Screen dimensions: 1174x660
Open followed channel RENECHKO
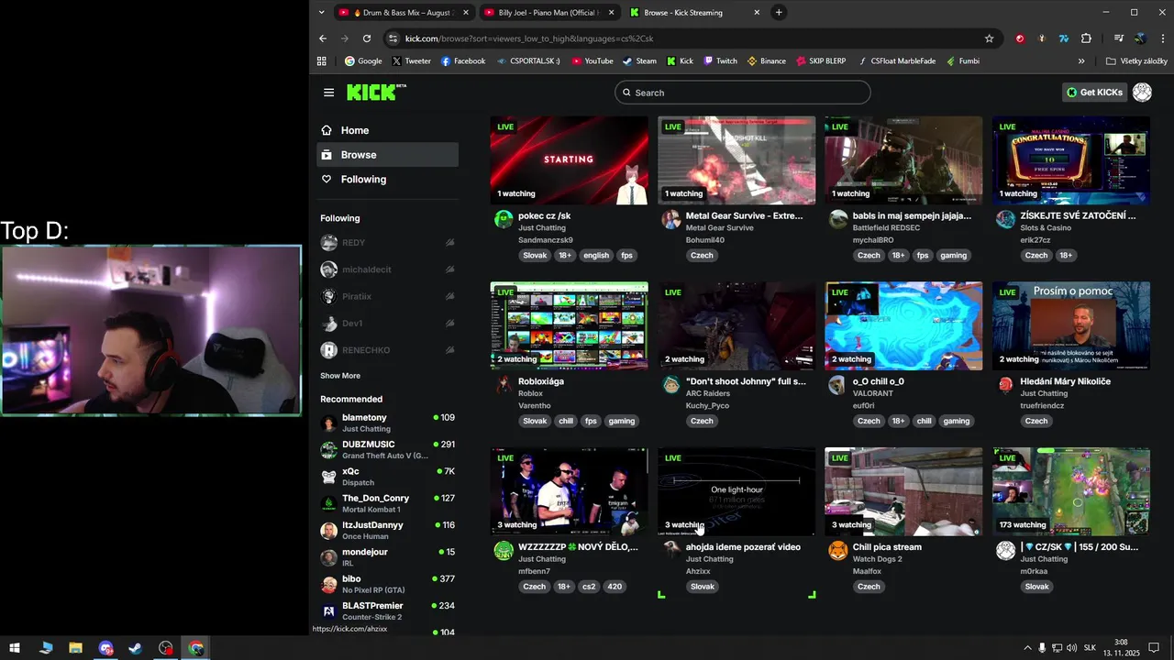(x=387, y=350)
